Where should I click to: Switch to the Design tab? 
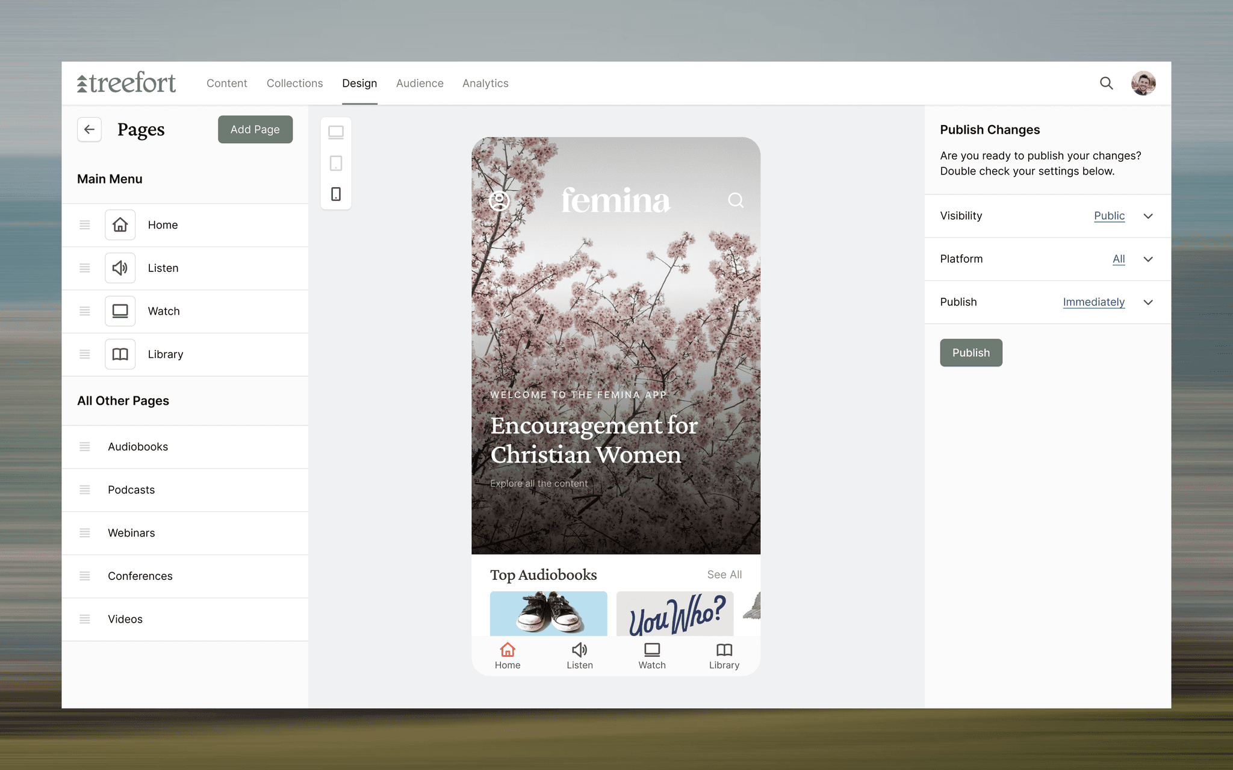coord(359,83)
